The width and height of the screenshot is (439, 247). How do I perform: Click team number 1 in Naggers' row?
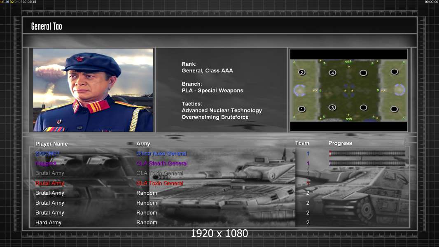point(308,163)
